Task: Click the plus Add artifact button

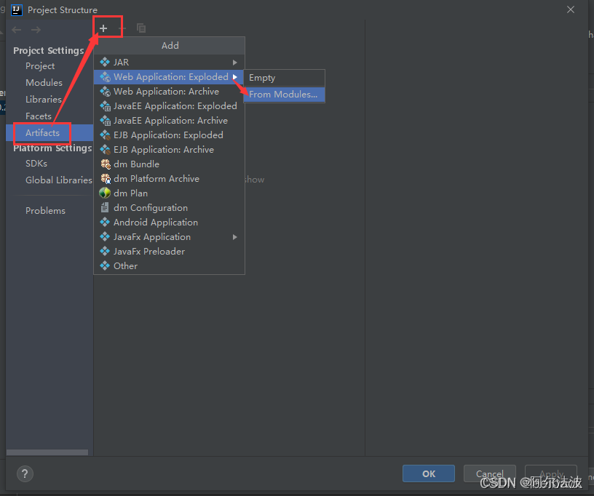Action: coord(103,28)
